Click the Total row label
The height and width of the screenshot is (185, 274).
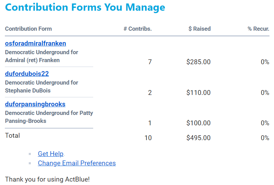pyautogui.click(x=12, y=136)
